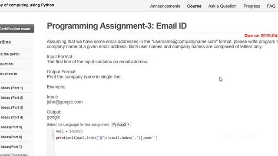Open the Announcements page
This screenshot has height=156, width=278.
tap(165, 6)
